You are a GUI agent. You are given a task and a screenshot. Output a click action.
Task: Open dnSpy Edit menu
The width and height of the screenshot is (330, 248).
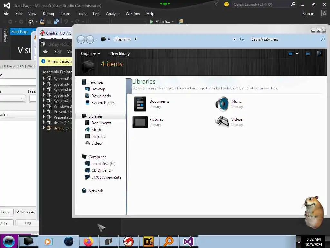[58, 52]
